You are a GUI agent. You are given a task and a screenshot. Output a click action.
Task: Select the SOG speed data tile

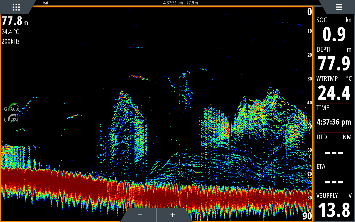pyautogui.click(x=334, y=30)
